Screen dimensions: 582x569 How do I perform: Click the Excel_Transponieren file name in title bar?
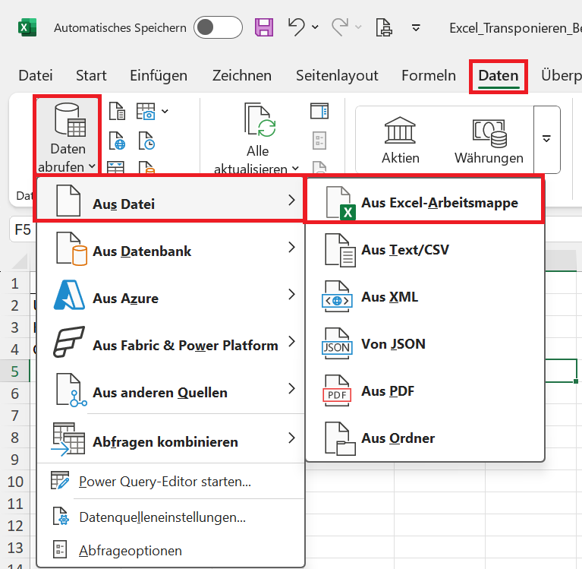[x=515, y=28]
